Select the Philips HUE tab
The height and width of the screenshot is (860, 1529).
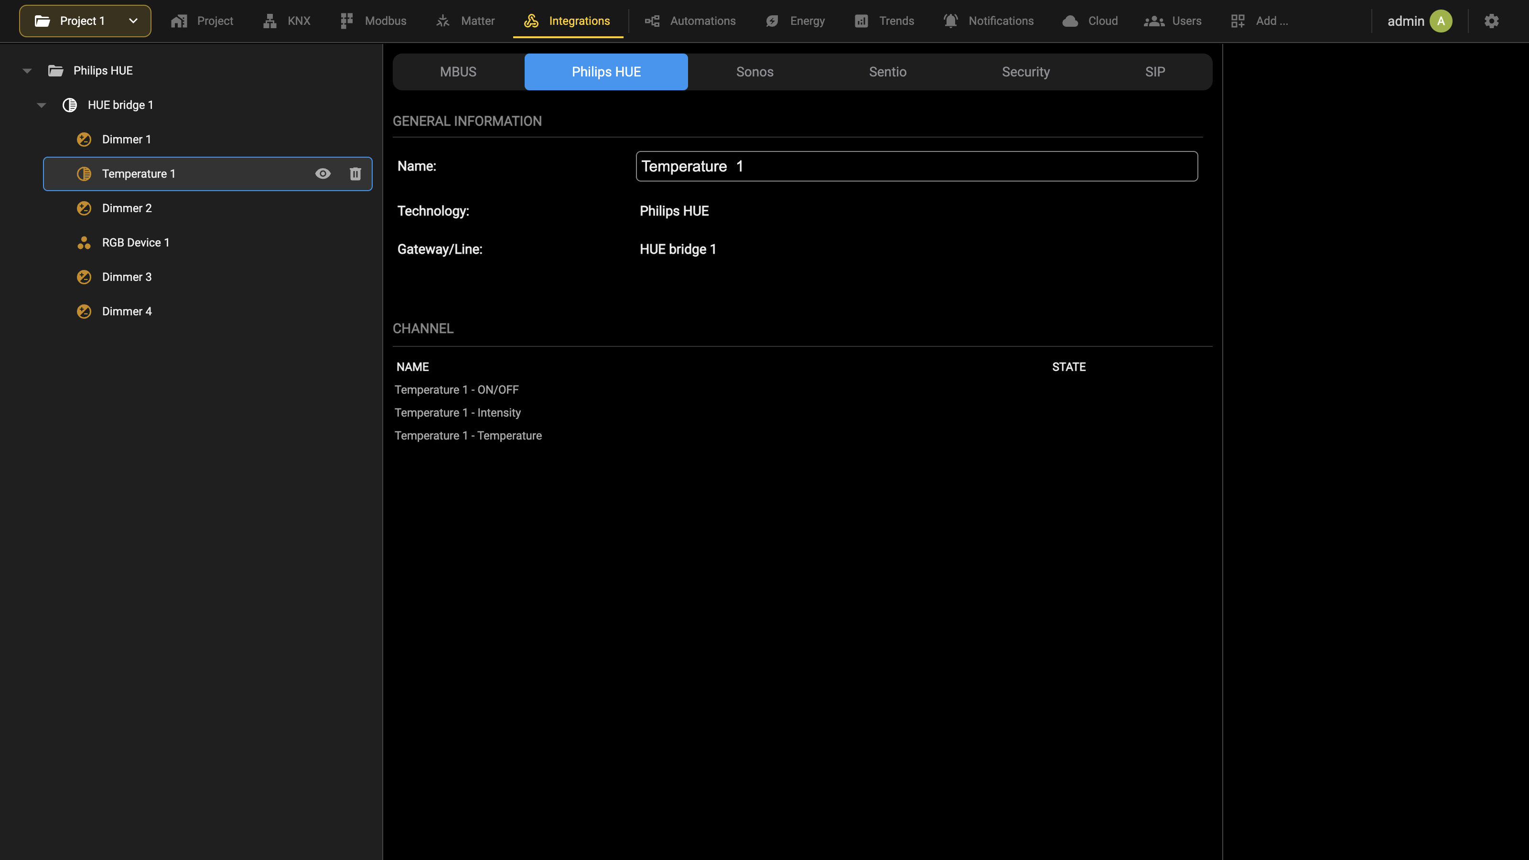(606, 72)
